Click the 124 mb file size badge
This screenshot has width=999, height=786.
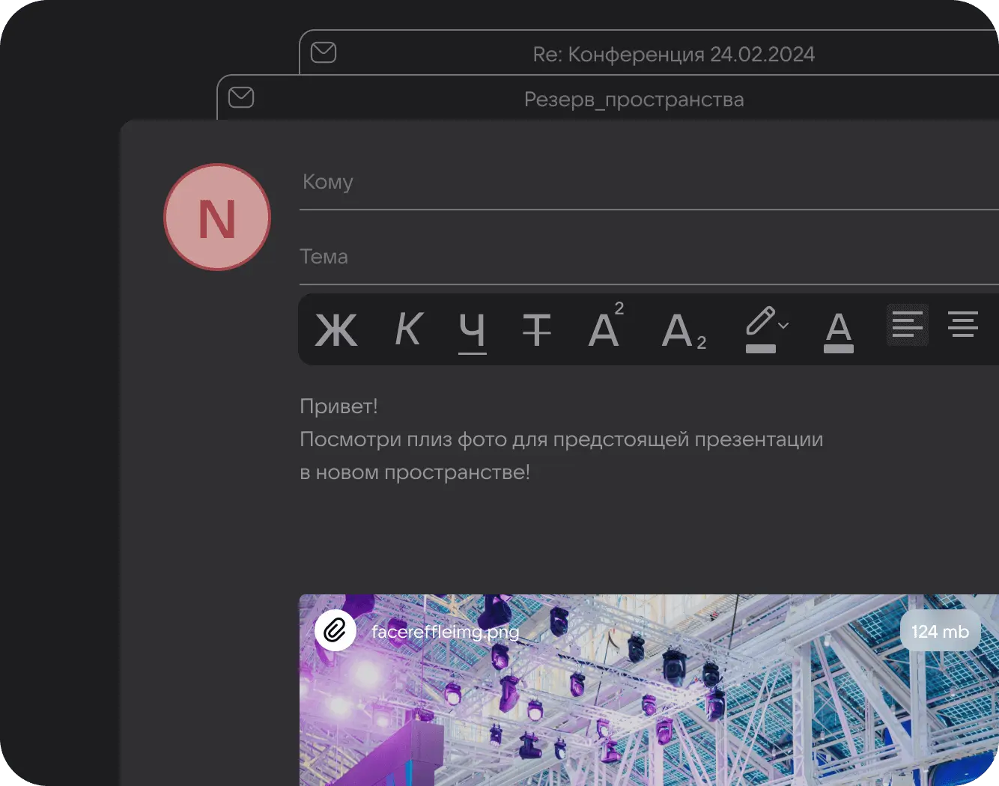coord(940,631)
